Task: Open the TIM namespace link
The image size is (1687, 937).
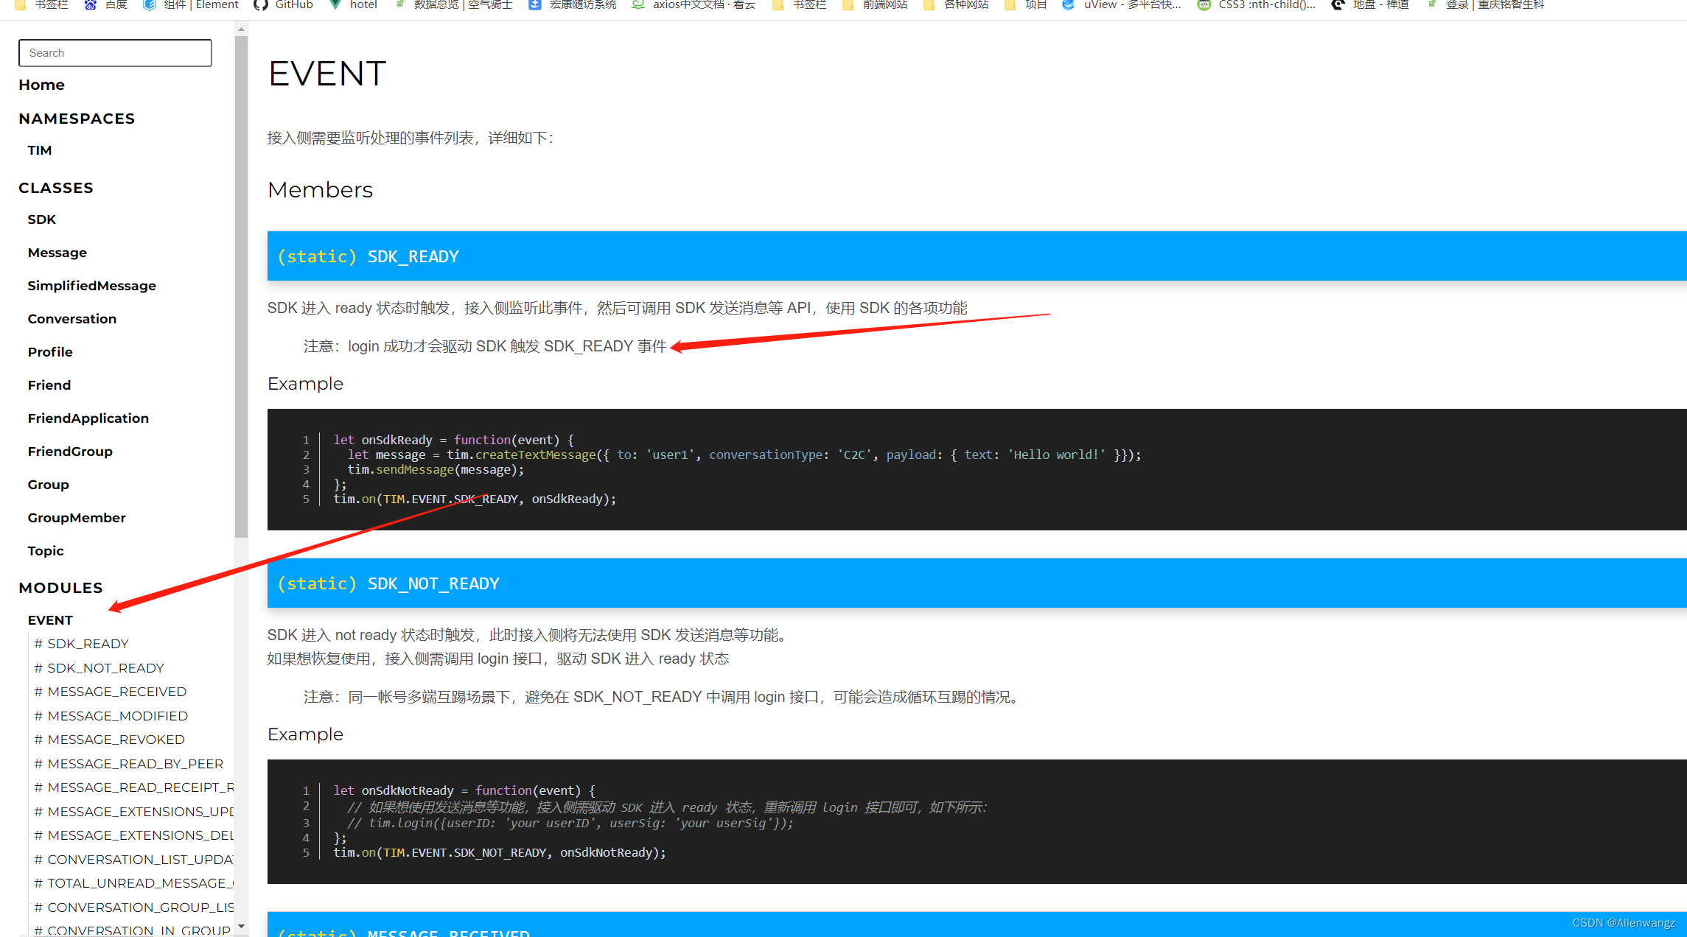Action: point(40,150)
